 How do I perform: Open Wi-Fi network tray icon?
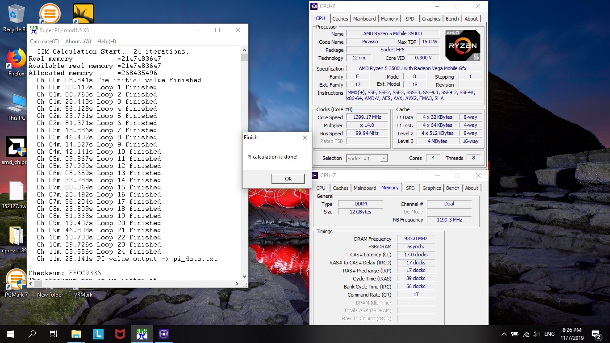(526, 334)
